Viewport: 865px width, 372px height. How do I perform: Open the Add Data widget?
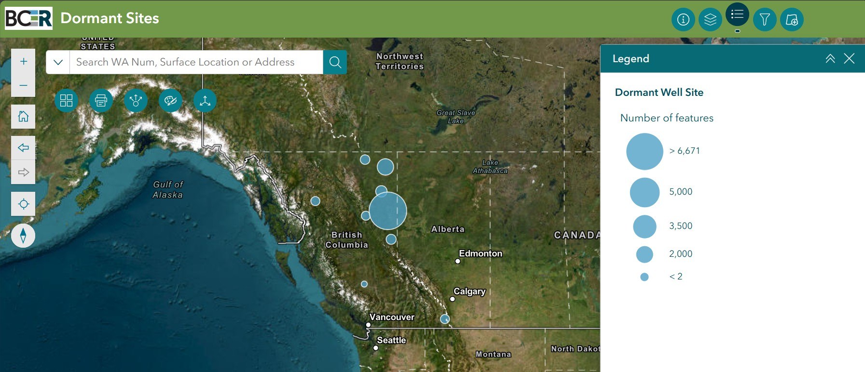[x=792, y=20]
